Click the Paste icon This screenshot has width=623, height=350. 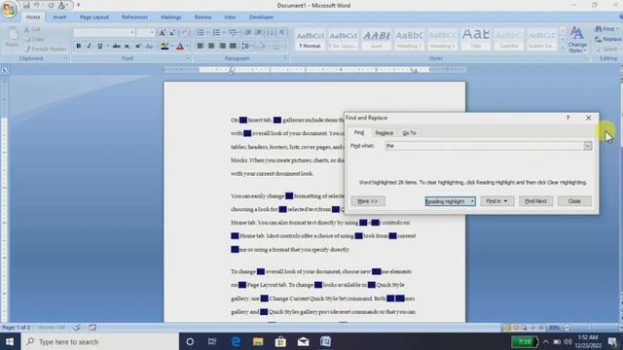13,38
